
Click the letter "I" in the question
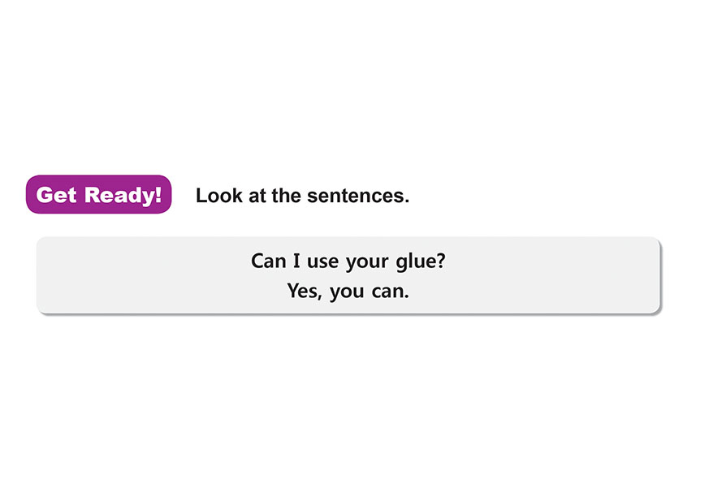click(297, 261)
